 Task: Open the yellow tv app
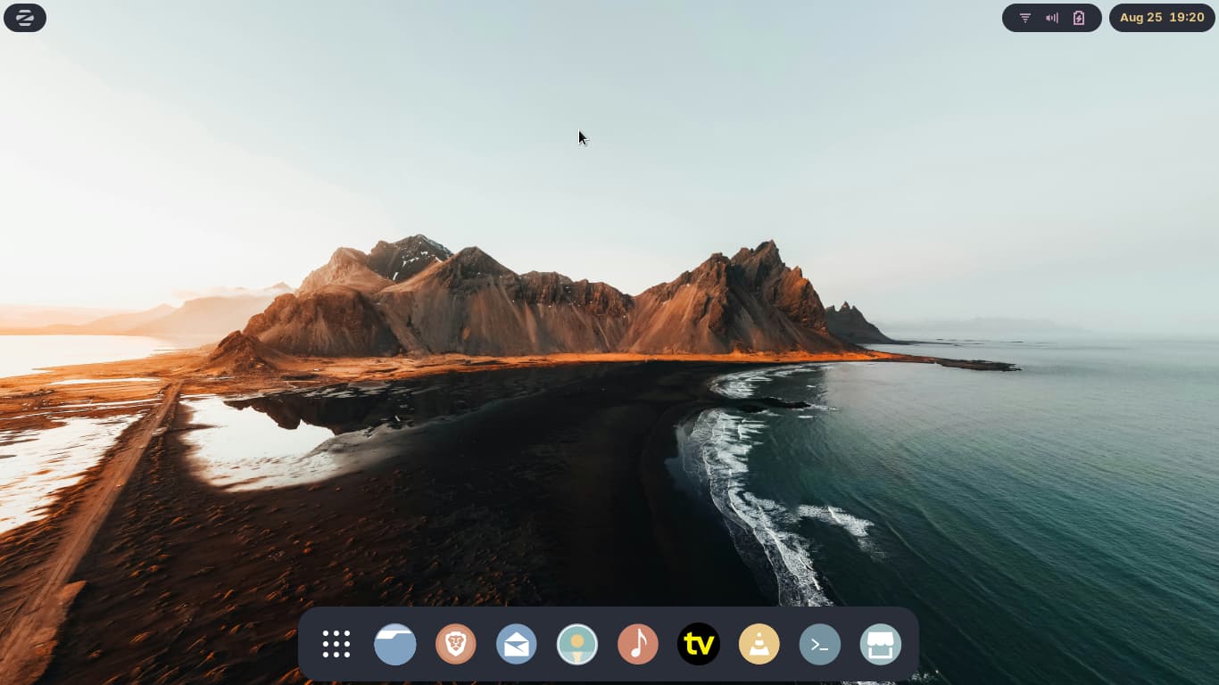[699, 644]
